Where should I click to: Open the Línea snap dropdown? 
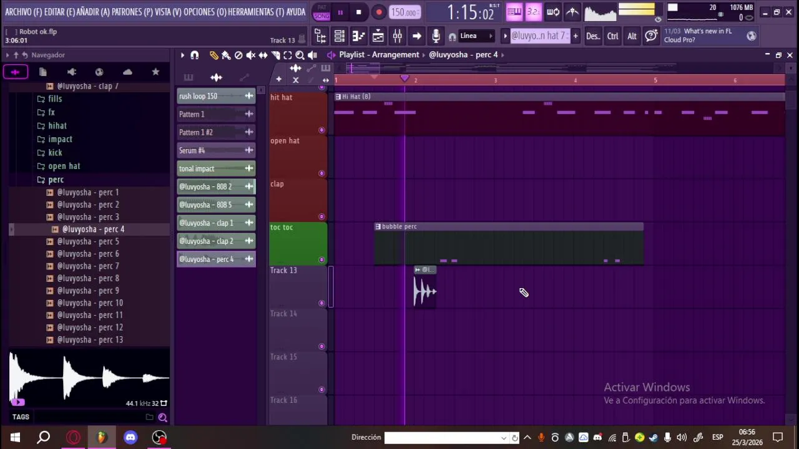[x=476, y=36]
